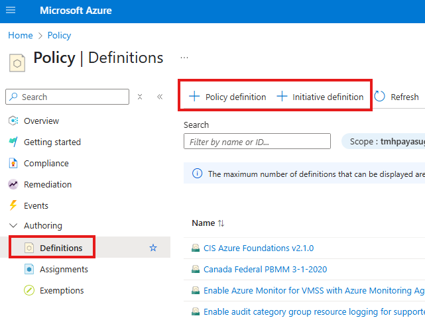Go to Compliance in the sidebar
This screenshot has width=425, height=320.
[46, 163]
